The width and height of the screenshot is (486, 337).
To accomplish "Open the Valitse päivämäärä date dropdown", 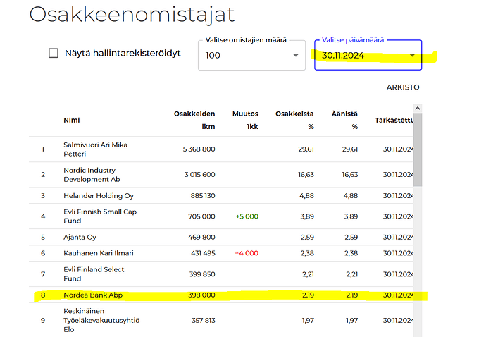I will 368,55.
